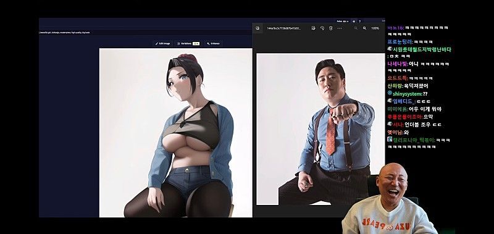Click the edit image icon in photo viewer
This screenshot has height=234, width=494.
click(x=313, y=28)
